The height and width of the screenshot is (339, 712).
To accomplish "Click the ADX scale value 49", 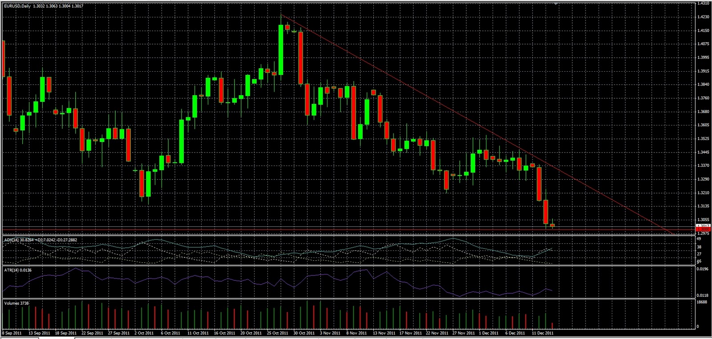I will [699, 239].
